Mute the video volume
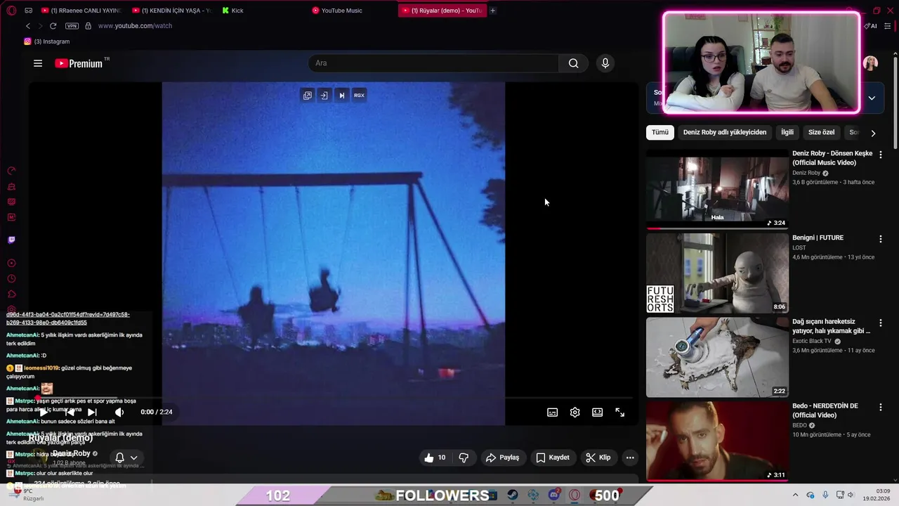 pos(119,413)
